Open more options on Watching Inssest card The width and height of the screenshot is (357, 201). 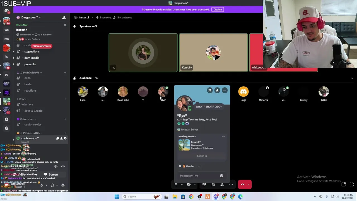(x=223, y=137)
